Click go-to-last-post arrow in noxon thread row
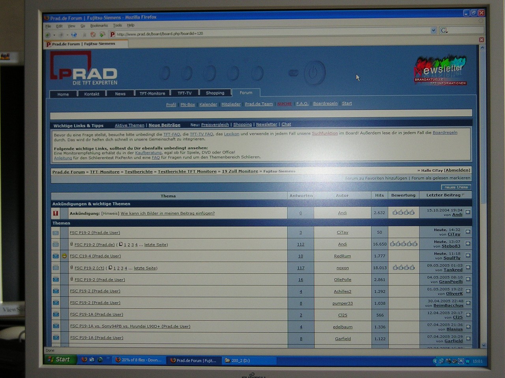This screenshot has width=505, height=378. point(468,267)
